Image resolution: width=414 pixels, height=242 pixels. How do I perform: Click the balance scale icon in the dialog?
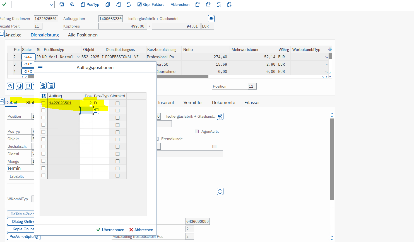pos(43,85)
